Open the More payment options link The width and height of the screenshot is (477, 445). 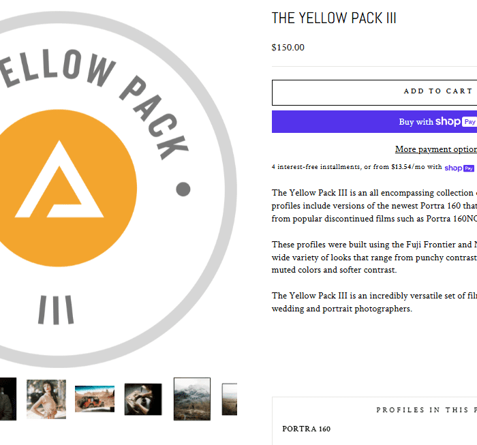(x=435, y=149)
